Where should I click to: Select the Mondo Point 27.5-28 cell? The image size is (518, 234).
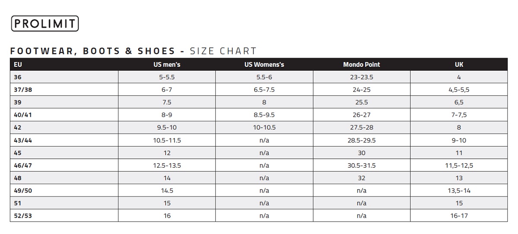click(361, 128)
